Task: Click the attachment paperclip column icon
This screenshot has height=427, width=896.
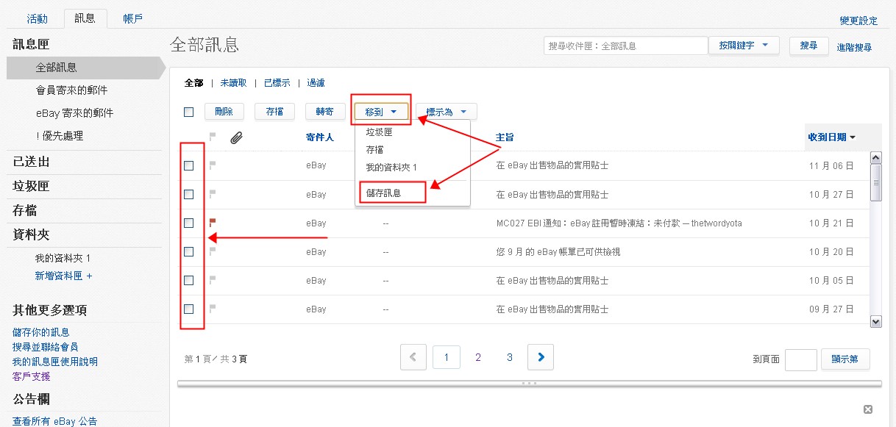Action: pyautogui.click(x=235, y=137)
